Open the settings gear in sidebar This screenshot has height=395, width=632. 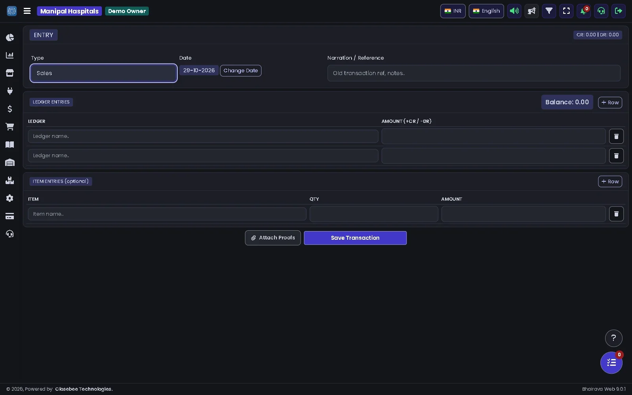(10, 198)
